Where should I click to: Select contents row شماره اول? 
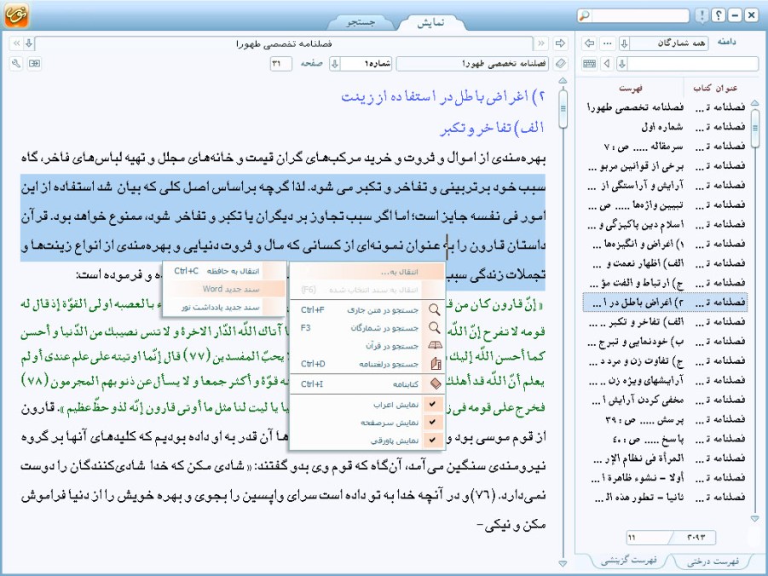(665, 126)
